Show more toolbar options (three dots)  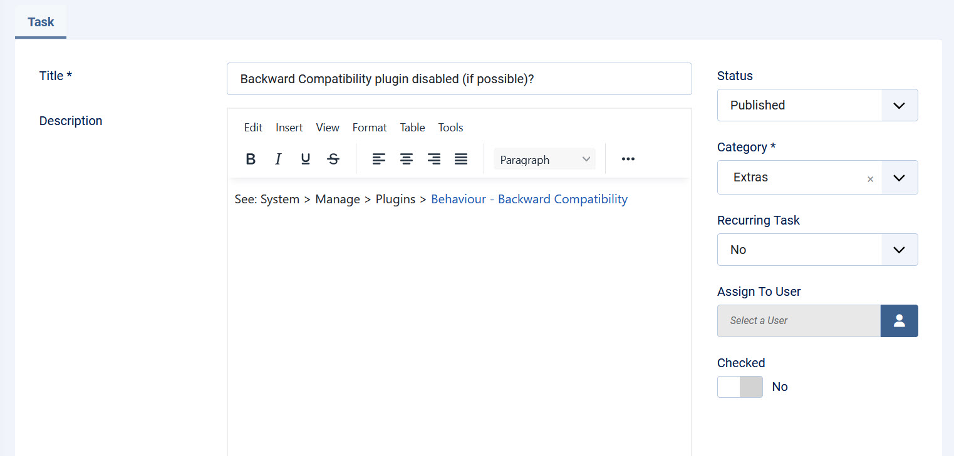628,159
